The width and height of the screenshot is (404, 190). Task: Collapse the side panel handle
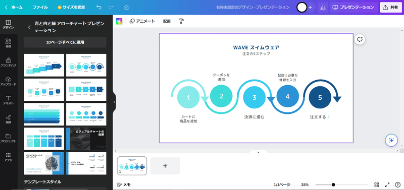pyautogui.click(x=114, y=102)
